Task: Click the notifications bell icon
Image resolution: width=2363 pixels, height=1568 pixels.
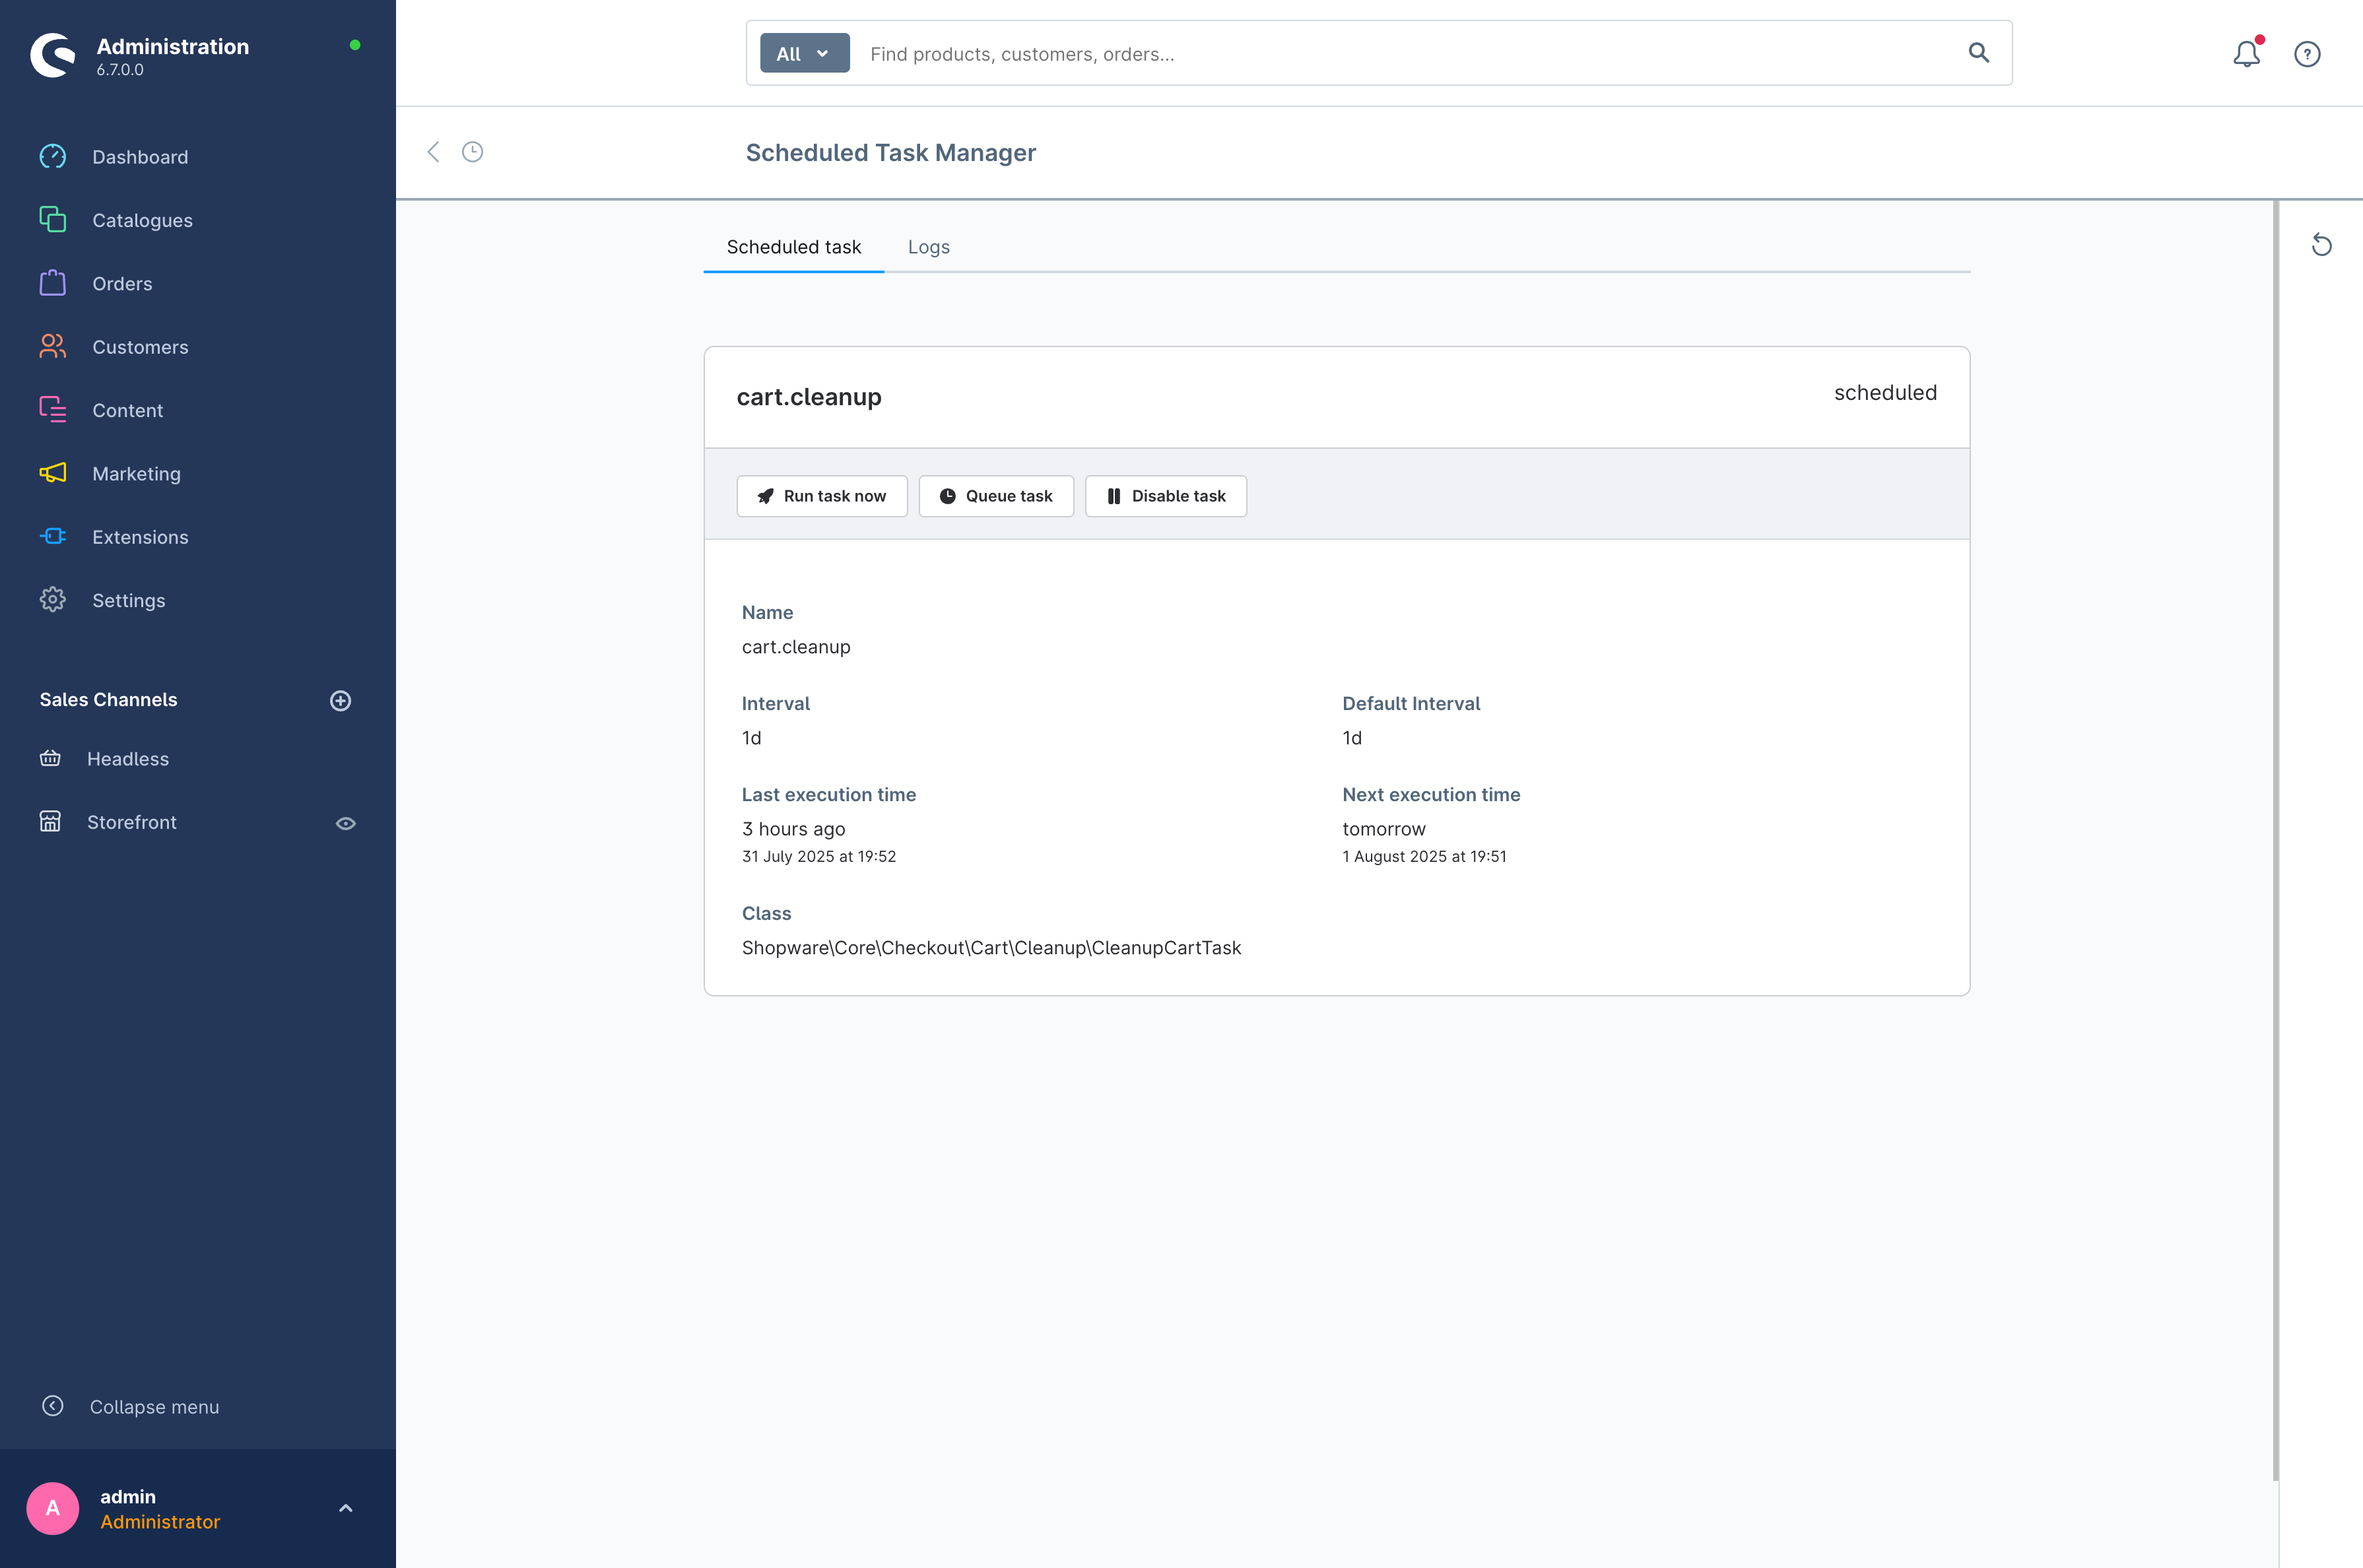Action: click(2246, 54)
